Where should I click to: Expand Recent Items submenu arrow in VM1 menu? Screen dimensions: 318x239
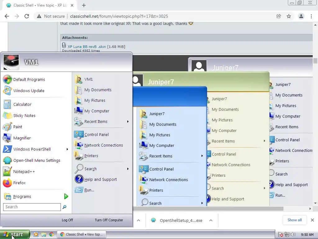point(128,122)
